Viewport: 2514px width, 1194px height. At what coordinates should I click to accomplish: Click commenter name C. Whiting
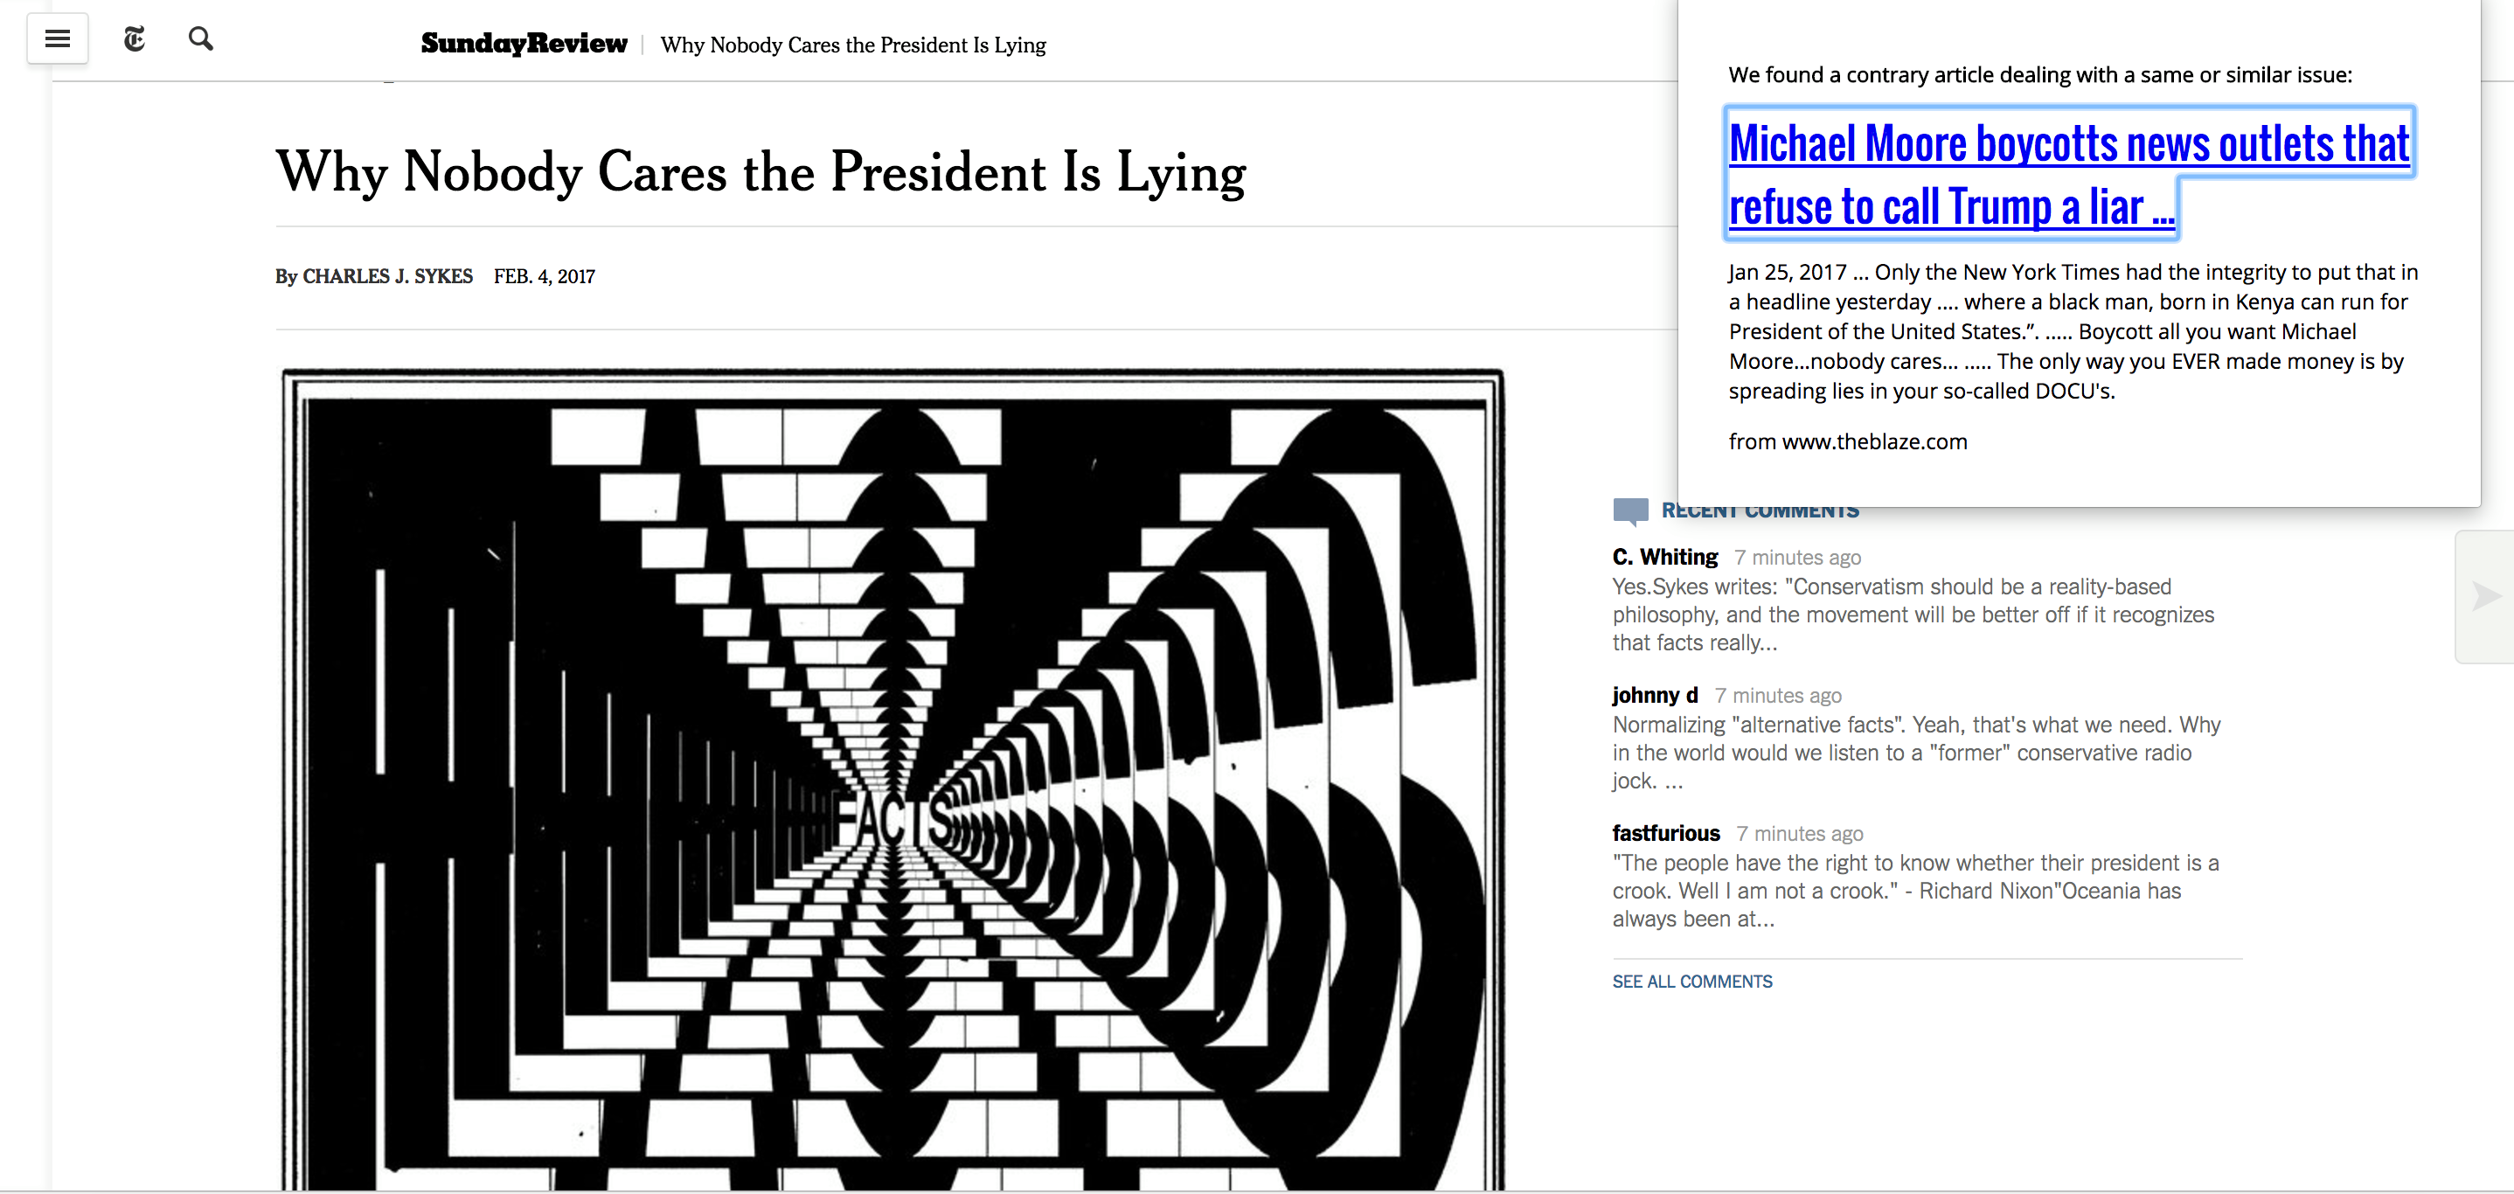pos(1665,557)
